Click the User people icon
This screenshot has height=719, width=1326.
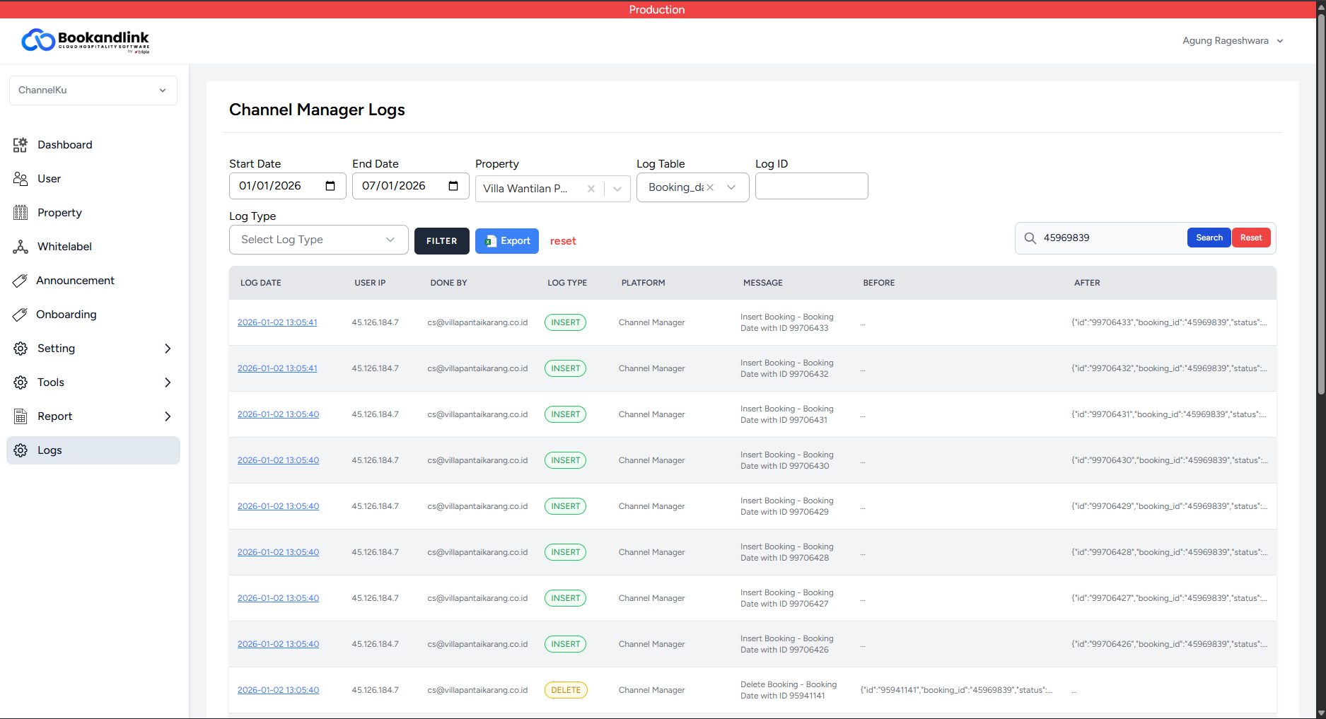coord(21,179)
